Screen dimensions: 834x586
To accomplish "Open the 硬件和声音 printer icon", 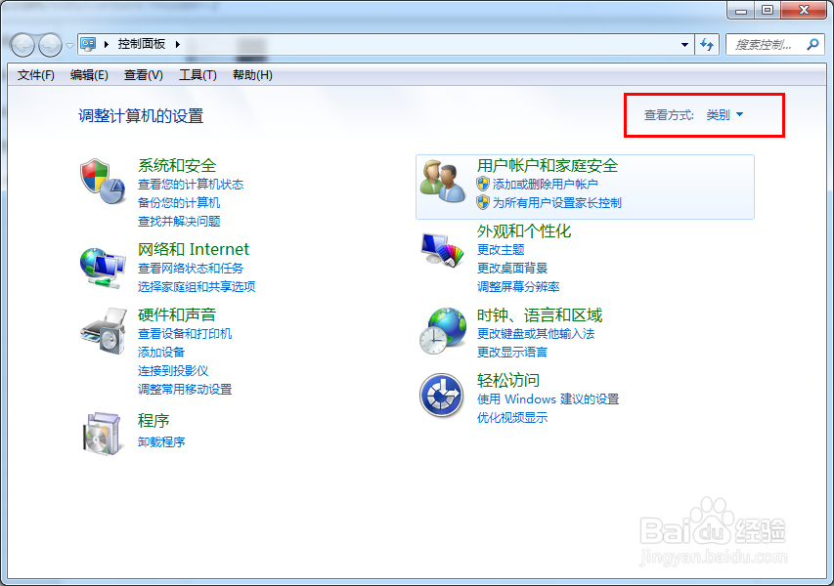I will tap(104, 331).
